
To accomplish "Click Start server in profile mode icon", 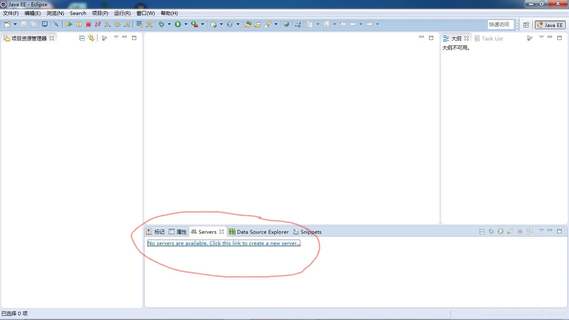I will (x=510, y=231).
